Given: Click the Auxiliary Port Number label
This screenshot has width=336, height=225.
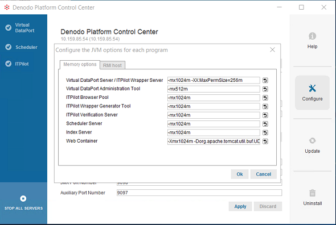Looking at the screenshot, I should pos(83,193).
